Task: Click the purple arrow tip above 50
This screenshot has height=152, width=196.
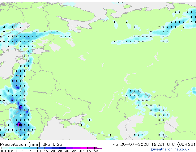Action: tap(98, 148)
